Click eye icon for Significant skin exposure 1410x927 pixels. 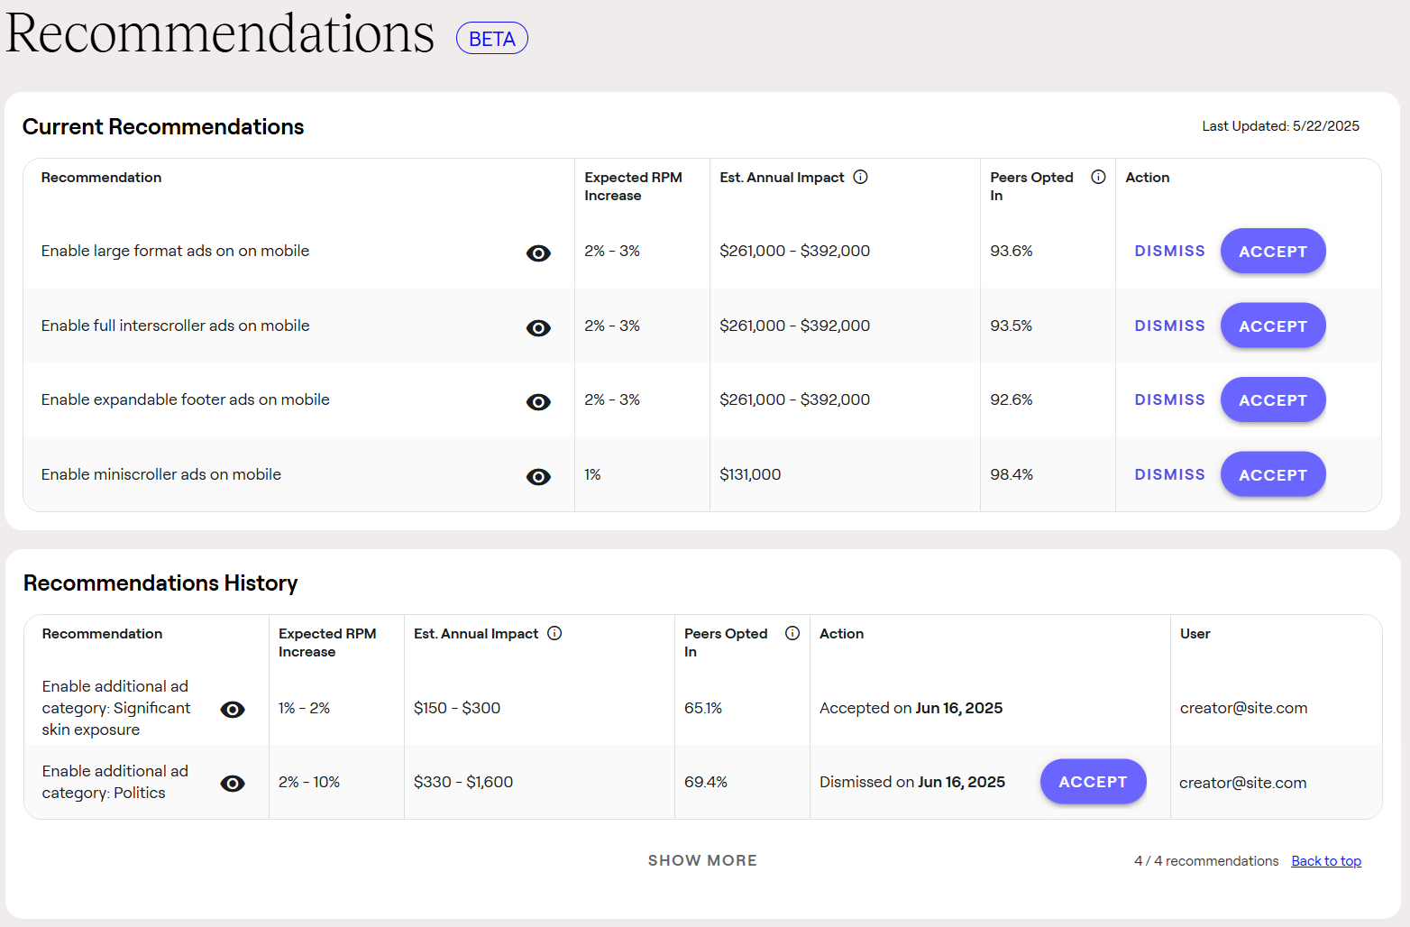233,710
